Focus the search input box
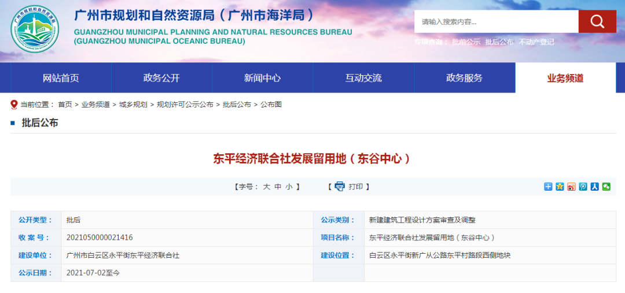 (497, 21)
